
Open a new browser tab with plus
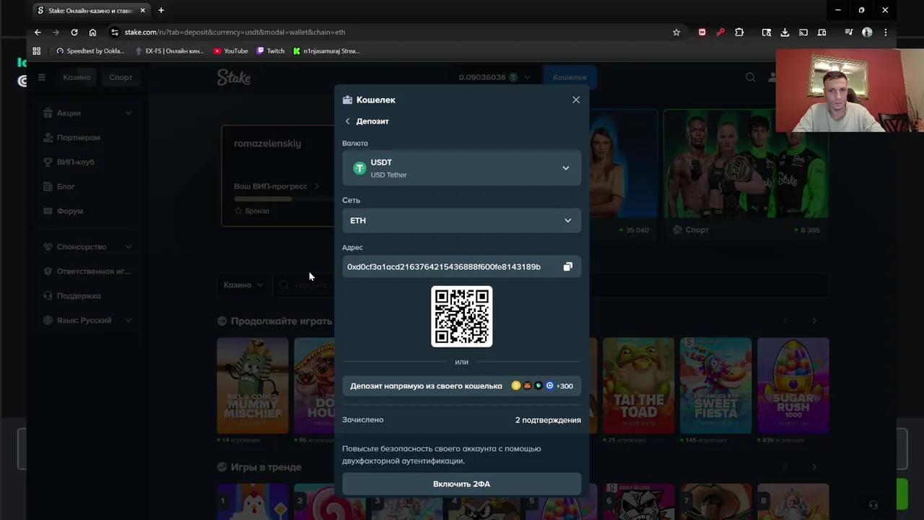coord(161,11)
